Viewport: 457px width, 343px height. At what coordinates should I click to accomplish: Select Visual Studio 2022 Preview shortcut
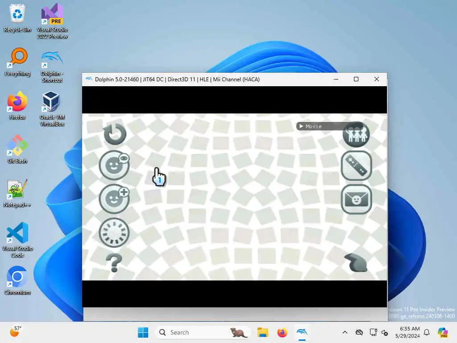click(x=52, y=21)
